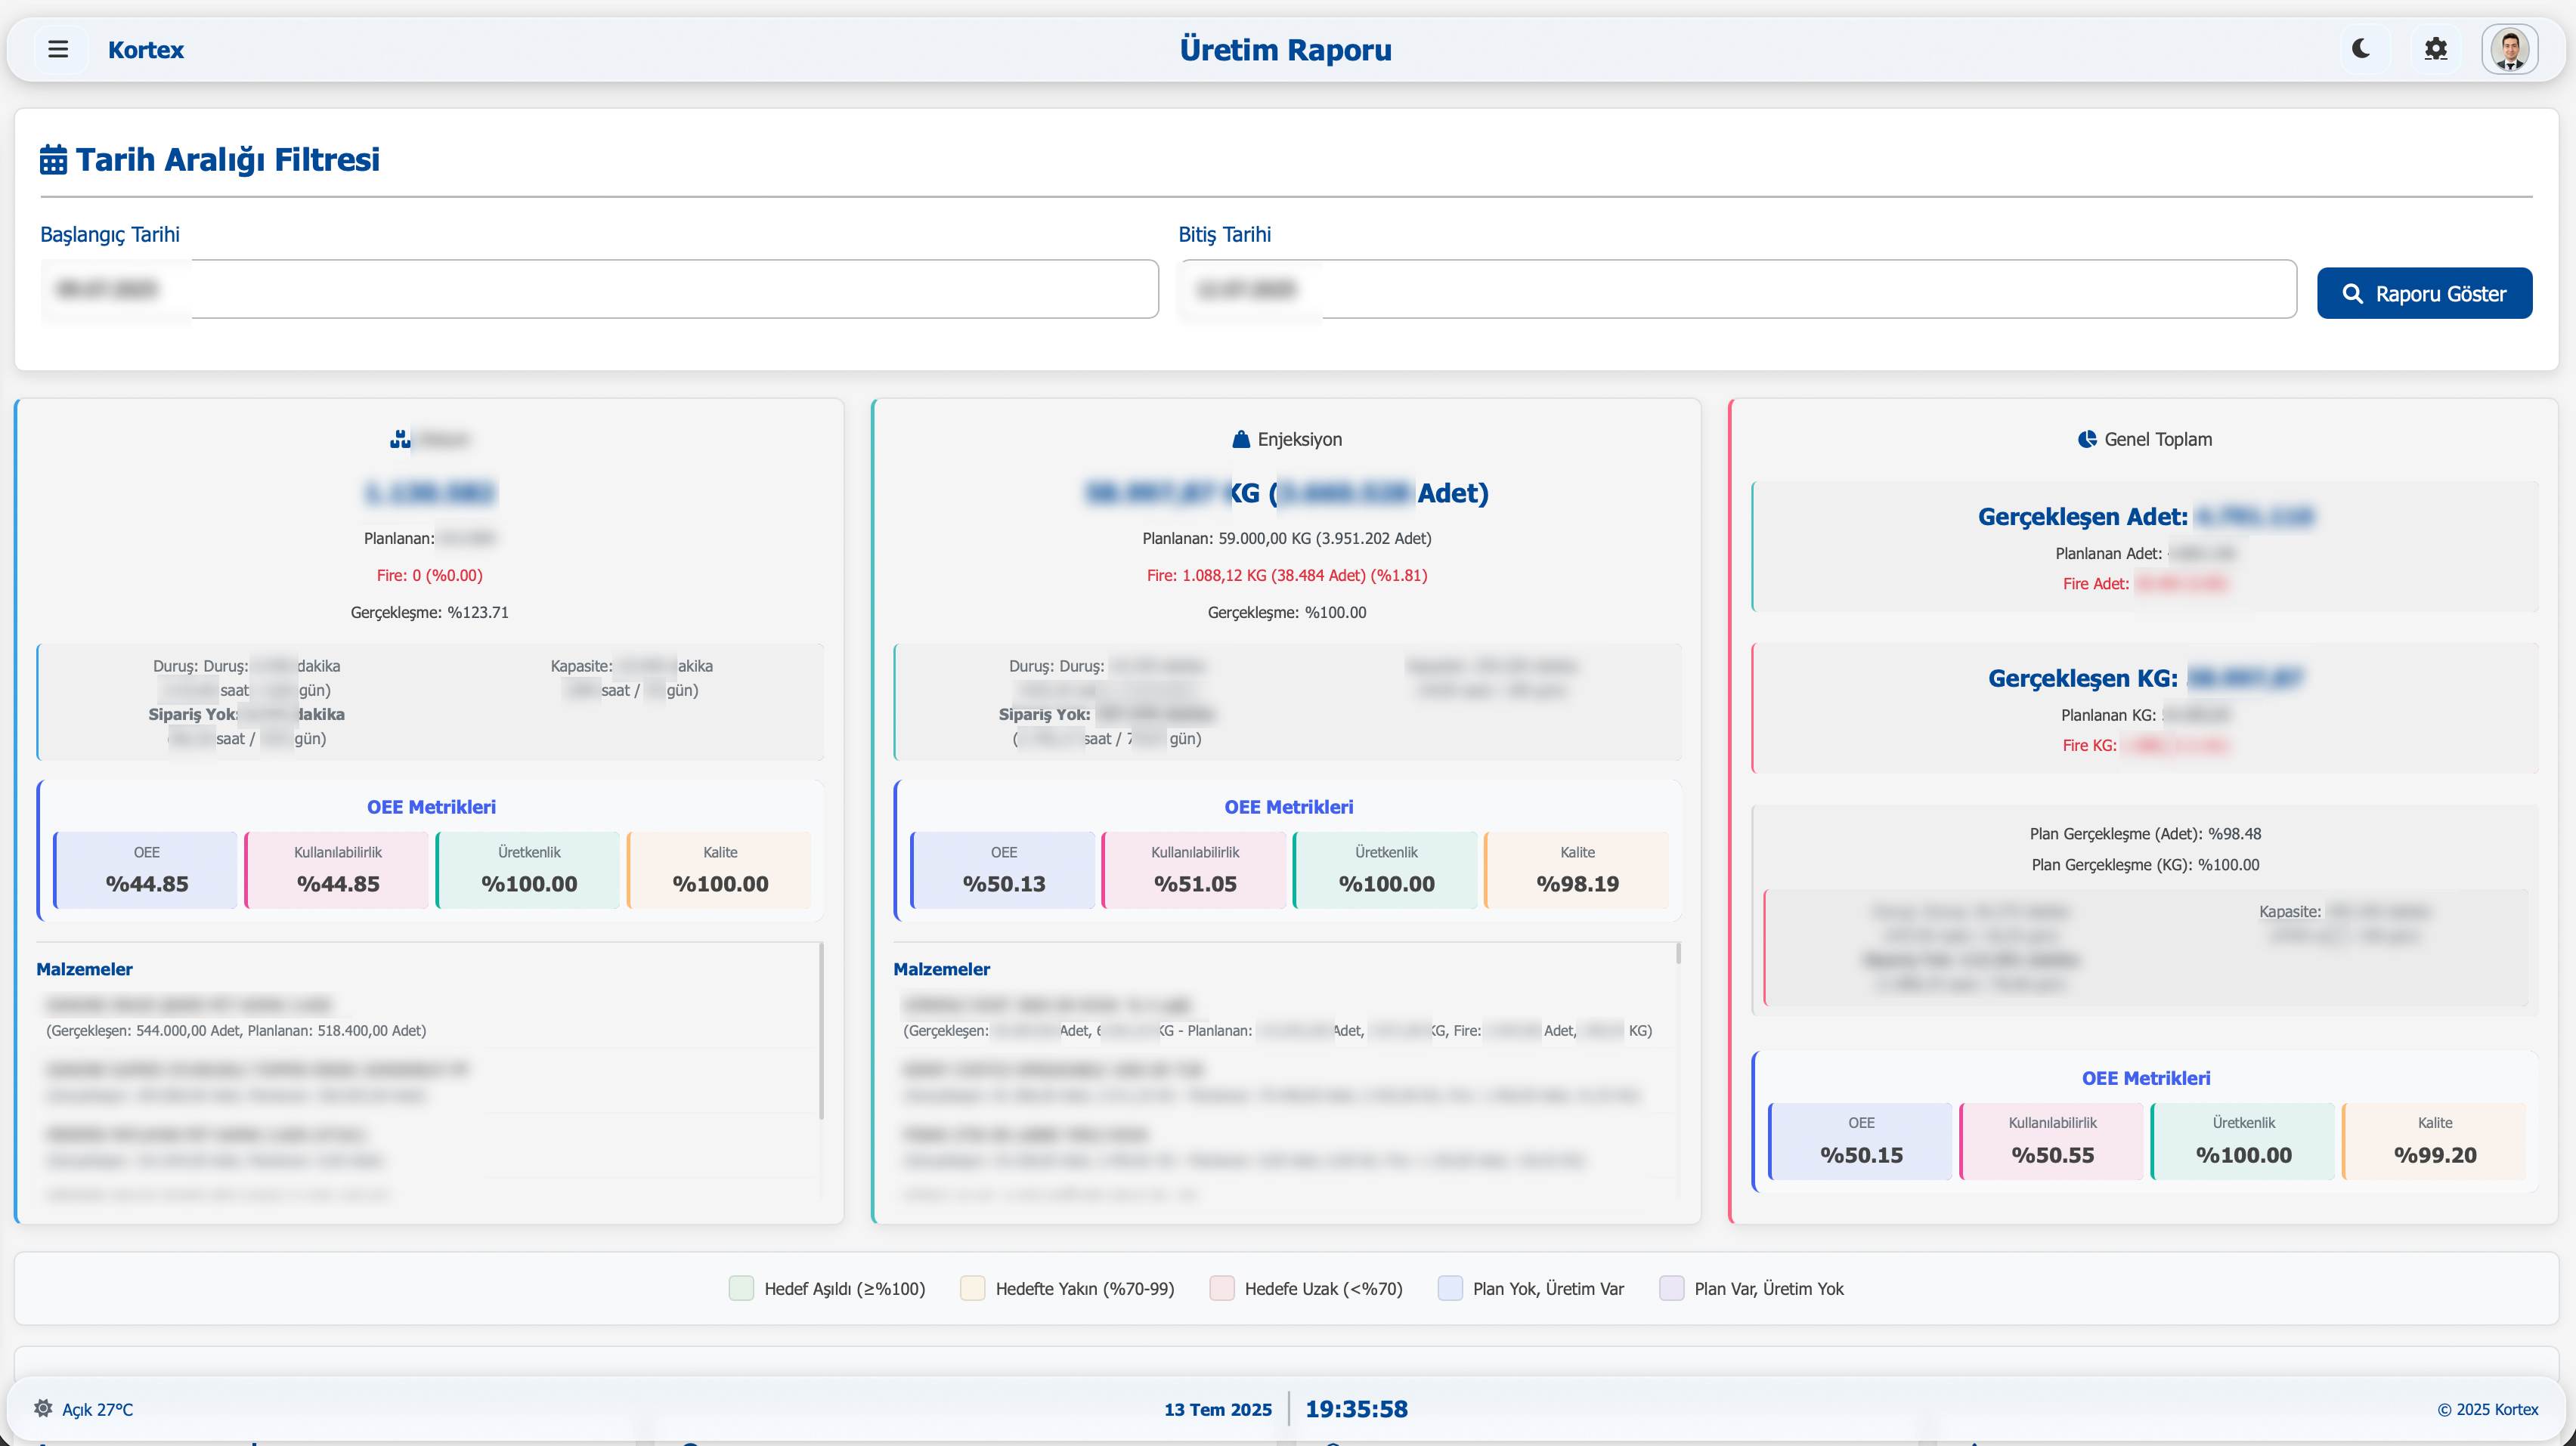Open the hamburger menu
The height and width of the screenshot is (1446, 2576).
58,49
